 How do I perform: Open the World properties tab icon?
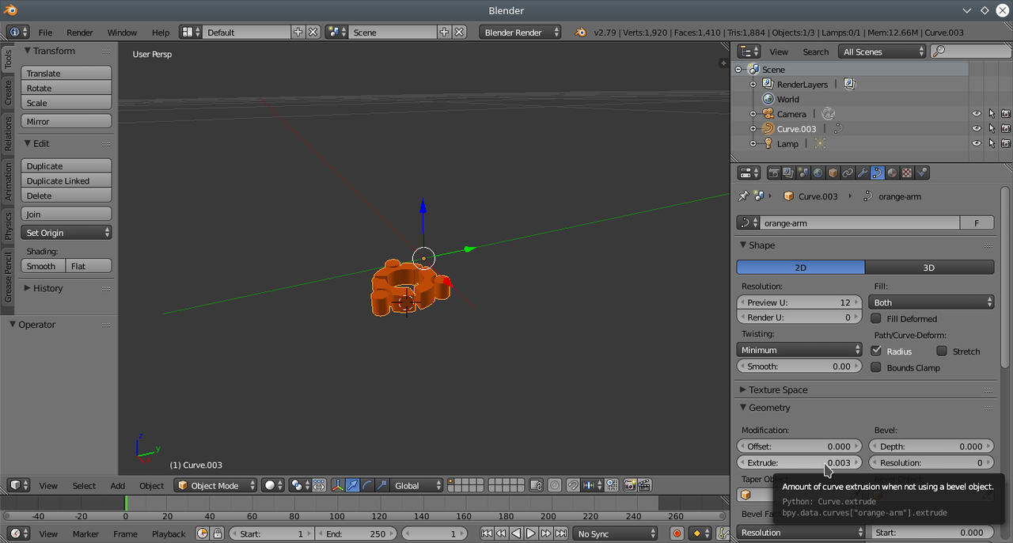[818, 173]
